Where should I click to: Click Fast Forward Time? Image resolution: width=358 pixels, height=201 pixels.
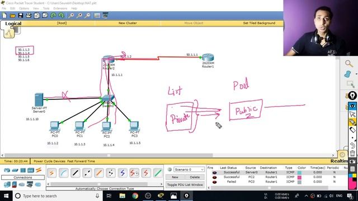point(81,161)
